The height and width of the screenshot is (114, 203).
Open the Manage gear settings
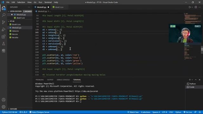tap(3, 107)
